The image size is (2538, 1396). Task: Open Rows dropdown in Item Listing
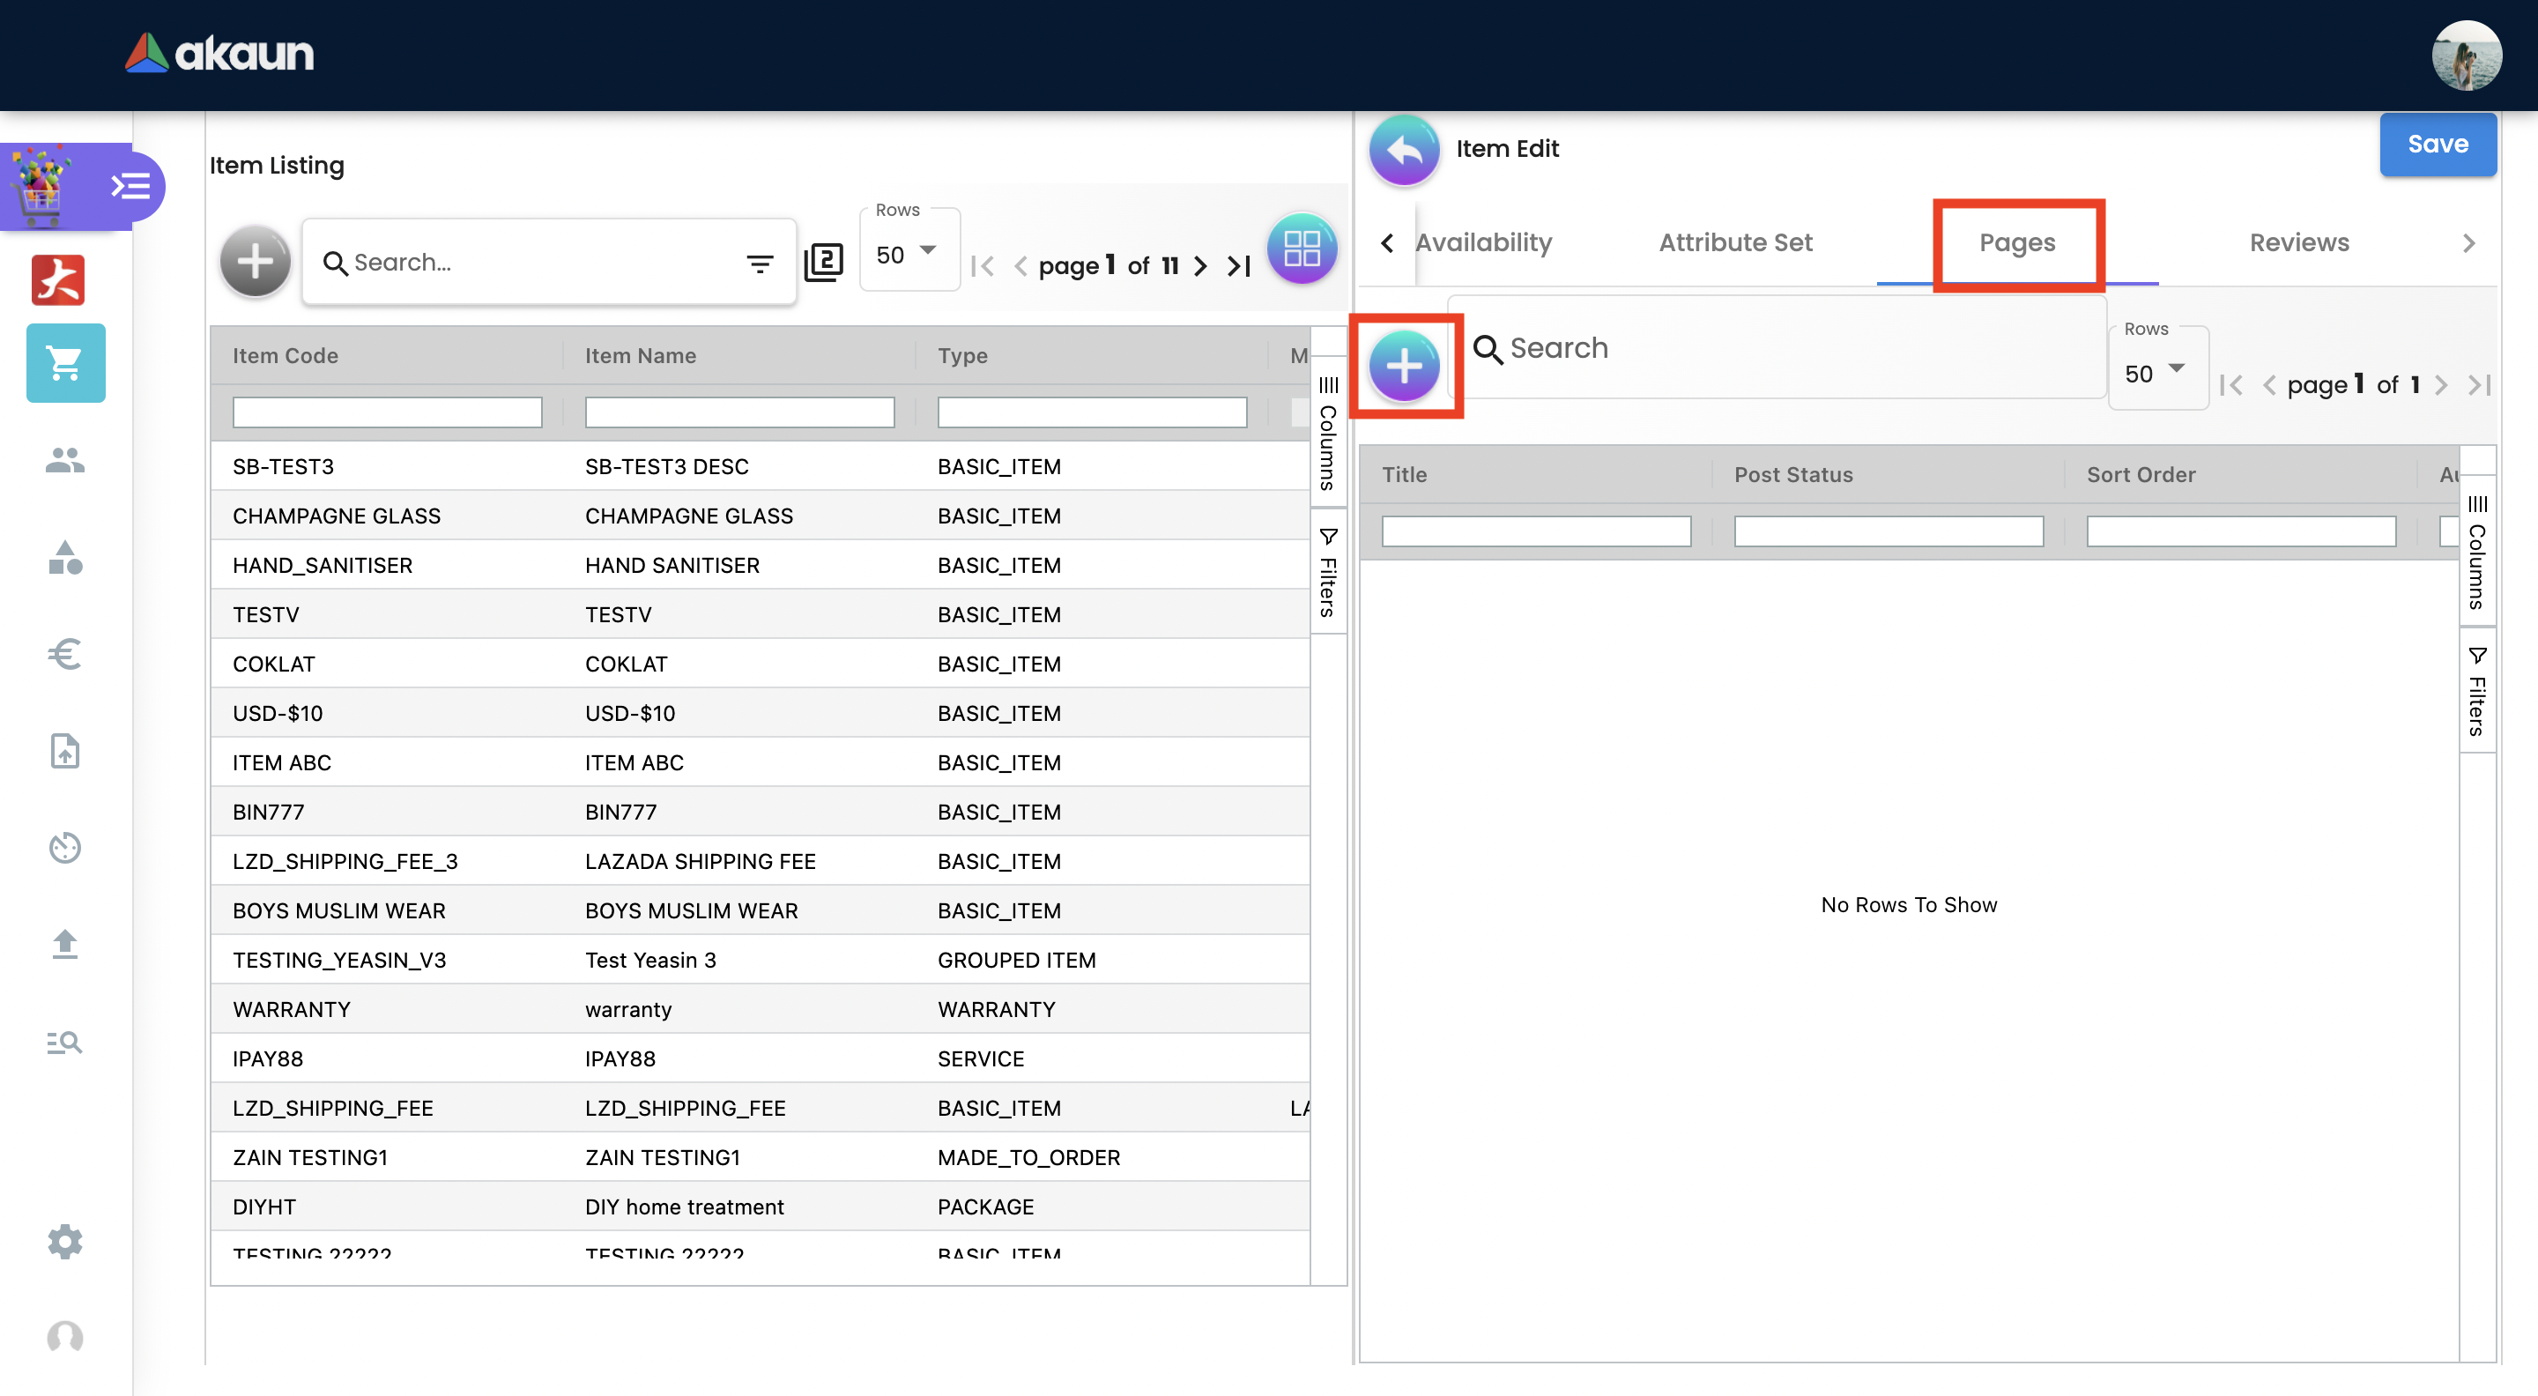point(908,256)
